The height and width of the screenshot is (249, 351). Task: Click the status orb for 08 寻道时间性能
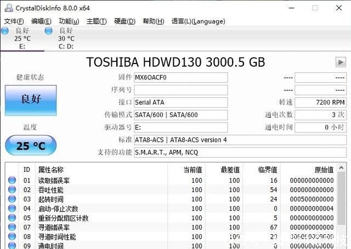click(x=12, y=236)
